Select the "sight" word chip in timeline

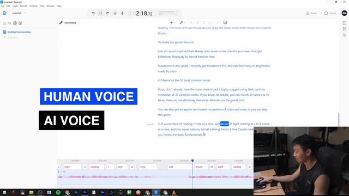(x=223, y=167)
